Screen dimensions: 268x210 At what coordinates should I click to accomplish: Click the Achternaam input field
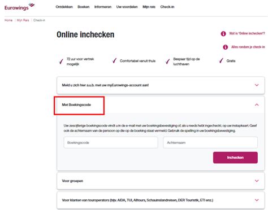(210, 143)
